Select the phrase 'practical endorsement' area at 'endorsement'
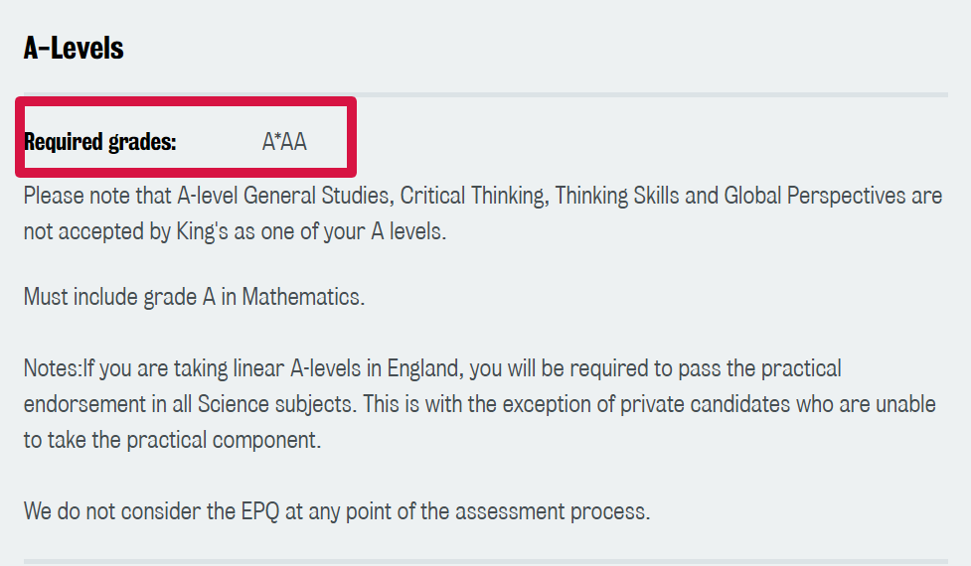This screenshot has width=971, height=566. pyautogui.click(x=85, y=404)
